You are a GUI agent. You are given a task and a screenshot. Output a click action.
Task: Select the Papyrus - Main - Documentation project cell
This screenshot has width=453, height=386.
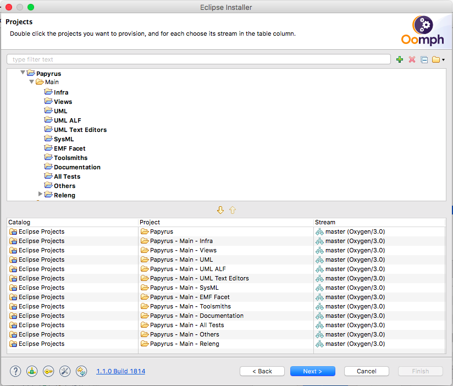tap(226, 316)
